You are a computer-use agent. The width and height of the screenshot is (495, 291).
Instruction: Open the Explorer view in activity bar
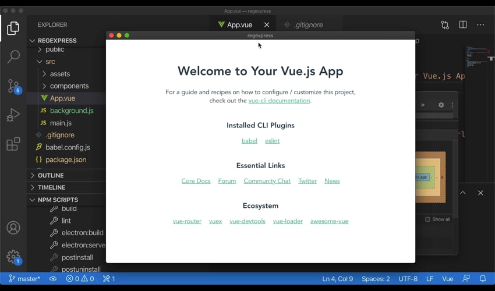[13, 29]
